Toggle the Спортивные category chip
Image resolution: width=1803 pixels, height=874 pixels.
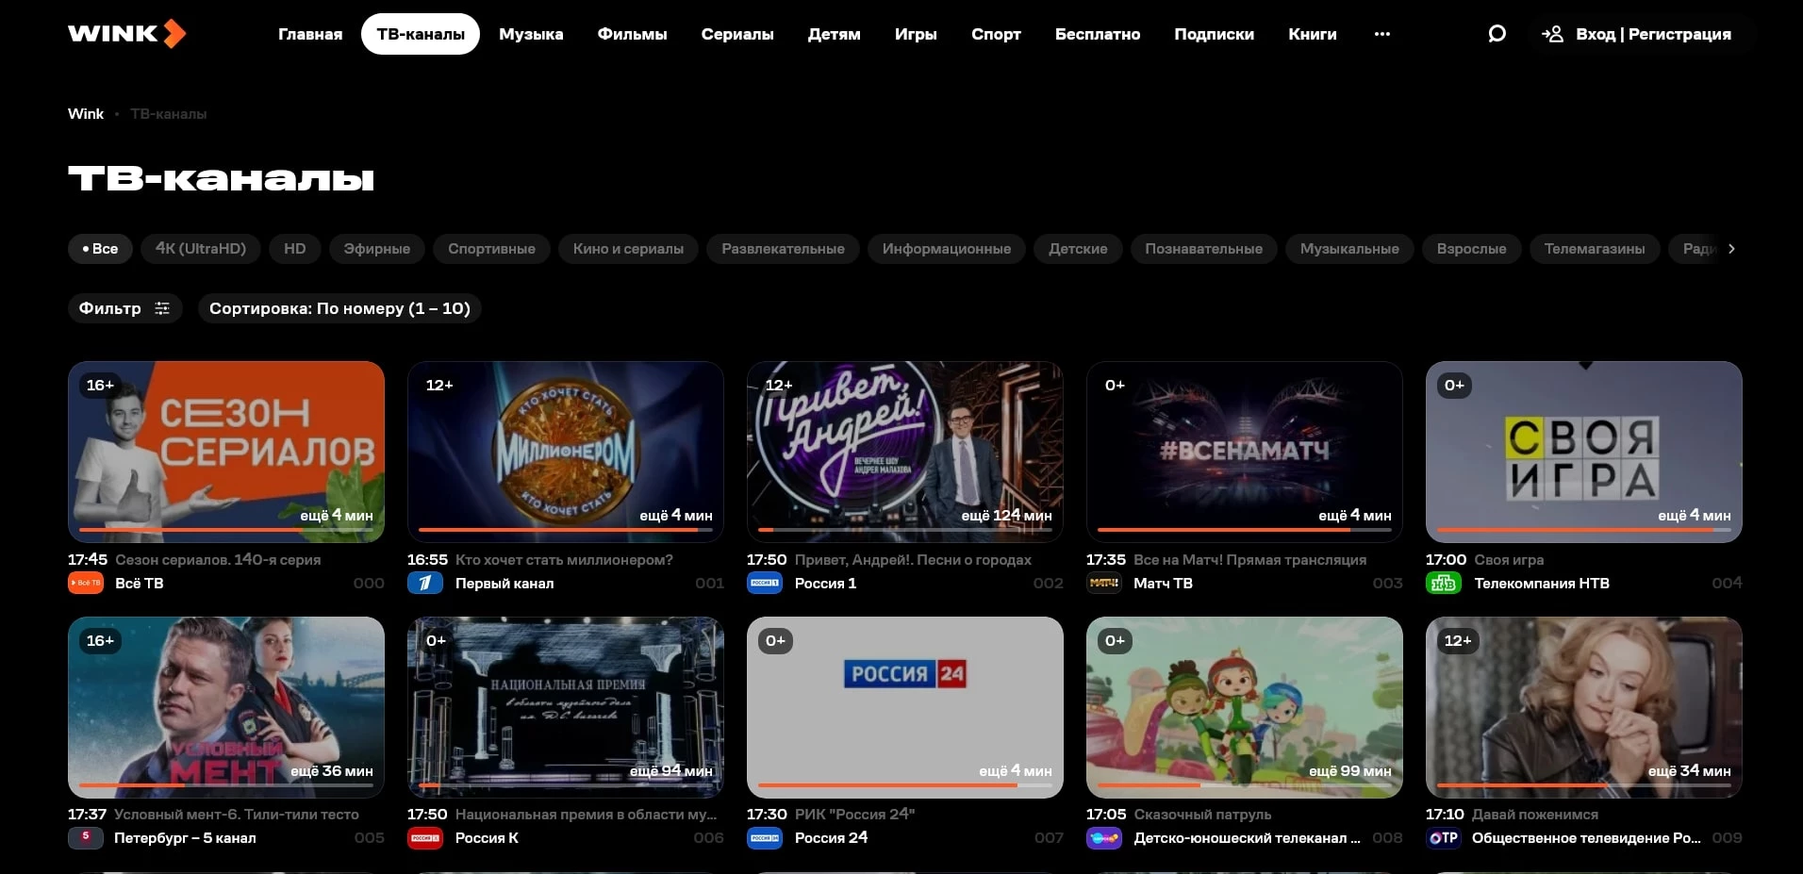(x=491, y=249)
